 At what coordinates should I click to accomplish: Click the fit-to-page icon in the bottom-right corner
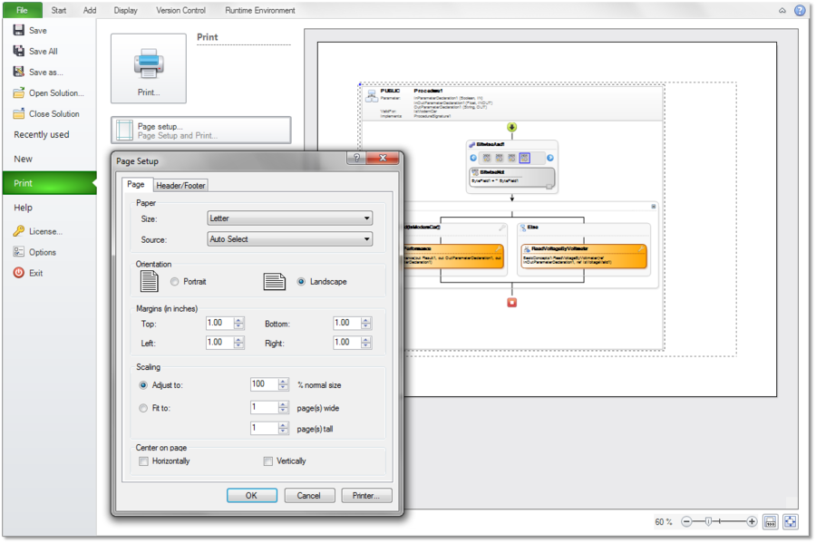(791, 522)
